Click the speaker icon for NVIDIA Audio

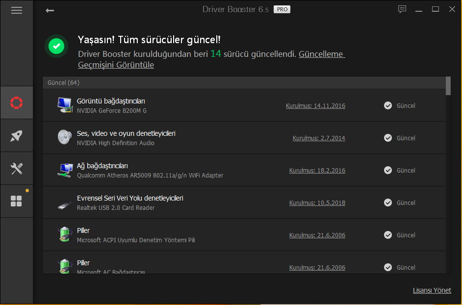pyautogui.click(x=65, y=137)
